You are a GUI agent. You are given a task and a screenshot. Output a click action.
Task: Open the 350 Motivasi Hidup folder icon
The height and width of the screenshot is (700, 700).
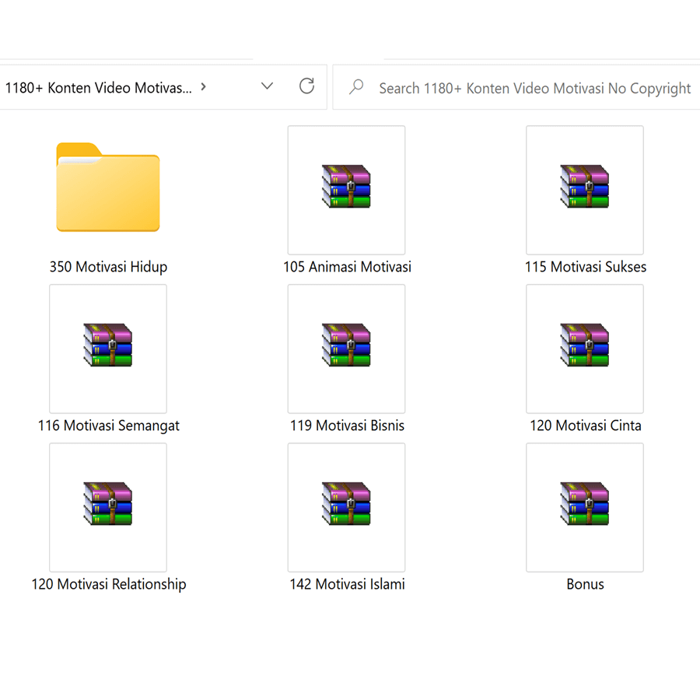point(108,187)
